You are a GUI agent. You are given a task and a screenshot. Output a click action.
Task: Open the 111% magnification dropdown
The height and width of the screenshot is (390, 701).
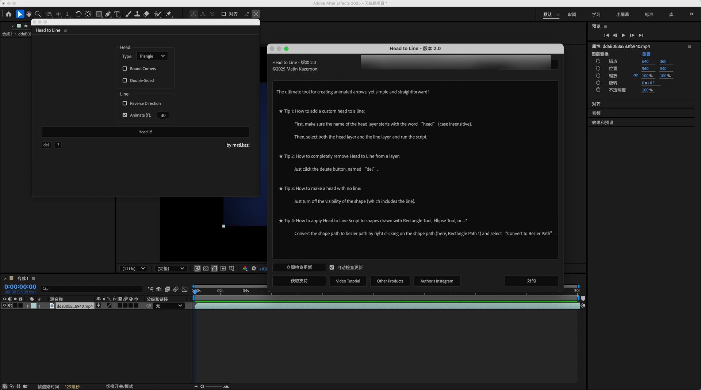click(133, 269)
